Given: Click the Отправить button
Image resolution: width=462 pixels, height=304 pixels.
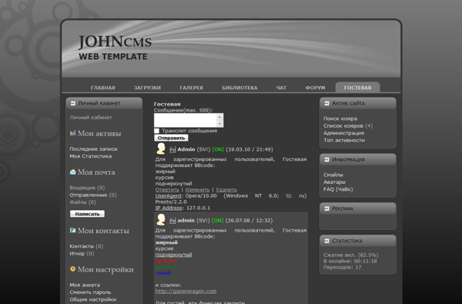Looking at the screenshot, I should point(171,138).
